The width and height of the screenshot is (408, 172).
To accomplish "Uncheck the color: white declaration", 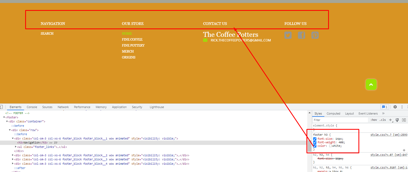I will tap(315, 146).
